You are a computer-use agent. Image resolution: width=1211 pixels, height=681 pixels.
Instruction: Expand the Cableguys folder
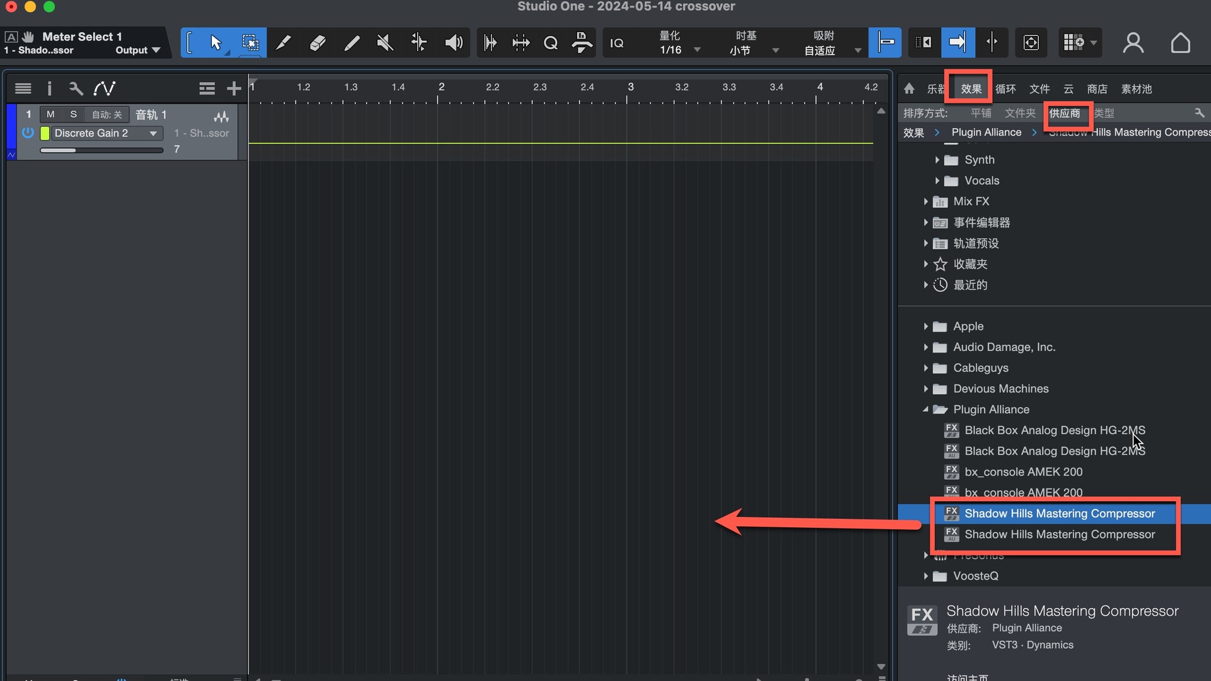[925, 368]
